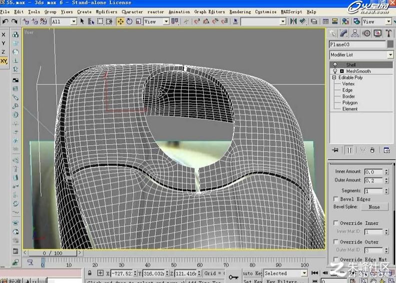The width and height of the screenshot is (396, 283).
Task: Enable the Bevel Edges checkbox
Action: [336, 199]
